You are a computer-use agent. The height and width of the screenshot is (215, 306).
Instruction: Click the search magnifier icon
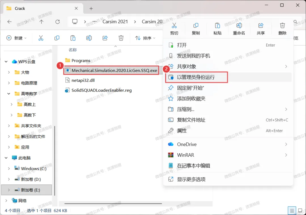point(296,22)
